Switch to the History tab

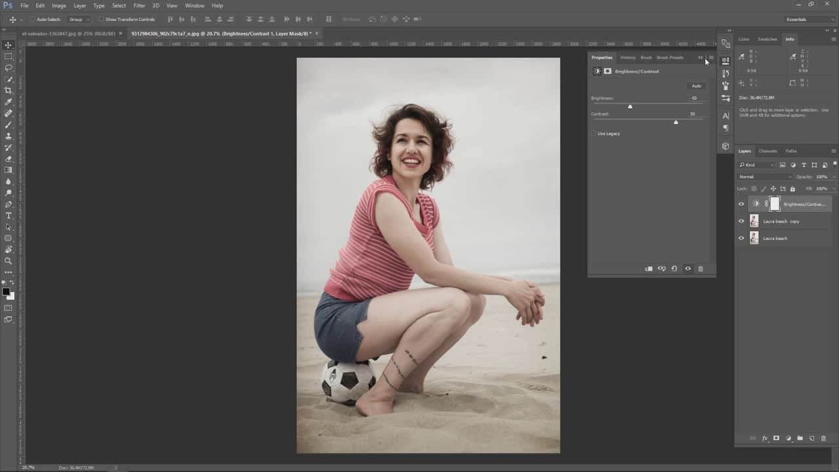(x=628, y=58)
